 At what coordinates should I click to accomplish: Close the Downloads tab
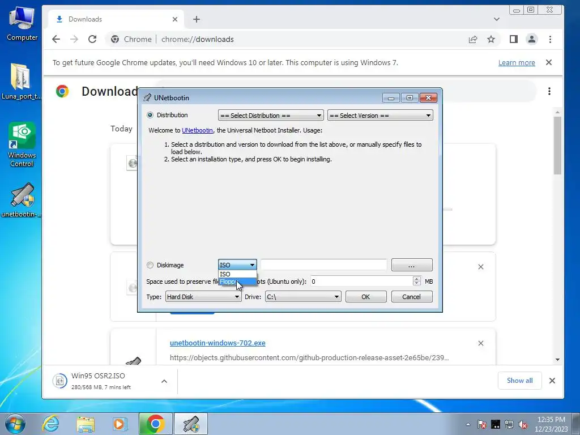pos(175,19)
